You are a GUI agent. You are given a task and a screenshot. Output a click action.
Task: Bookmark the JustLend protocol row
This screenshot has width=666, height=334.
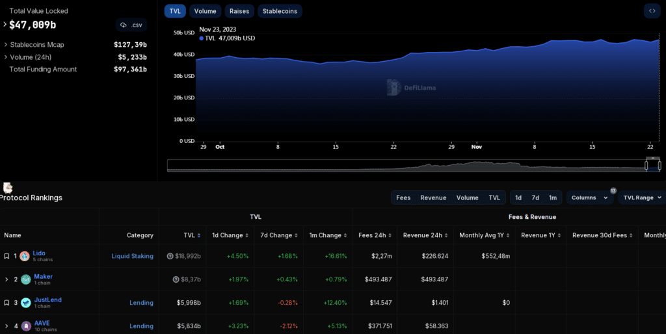point(7,303)
